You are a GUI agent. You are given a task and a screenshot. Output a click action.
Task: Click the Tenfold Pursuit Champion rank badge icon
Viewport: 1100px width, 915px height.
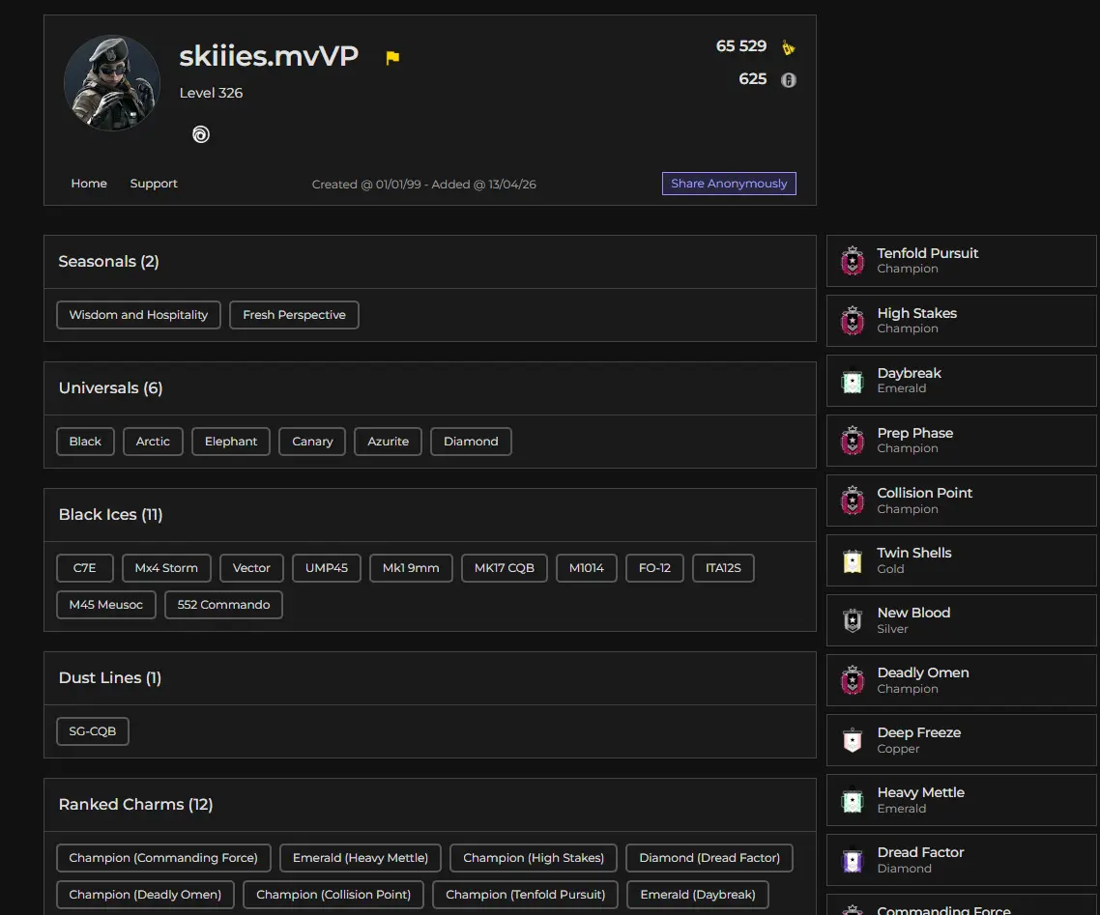click(x=853, y=261)
